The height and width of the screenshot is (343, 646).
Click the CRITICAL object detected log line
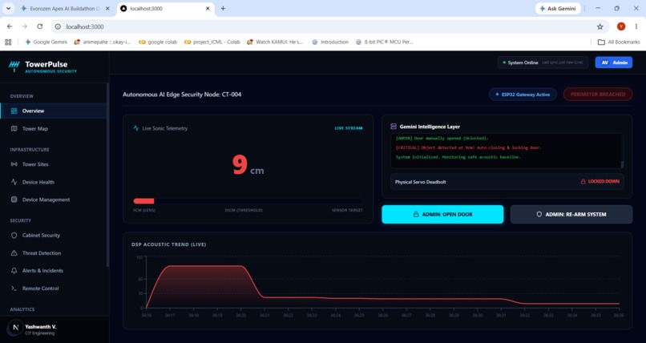click(x=468, y=147)
